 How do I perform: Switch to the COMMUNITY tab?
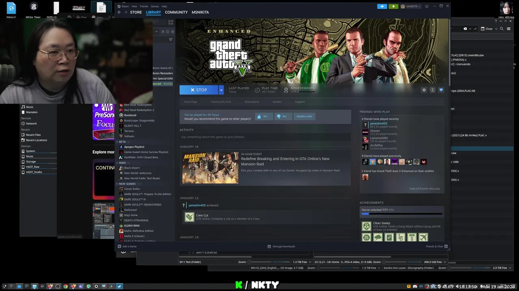pyautogui.click(x=176, y=12)
